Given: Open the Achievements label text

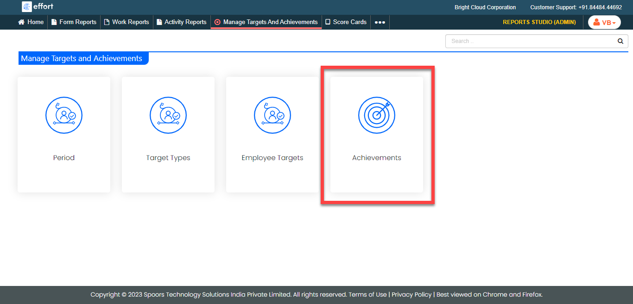Looking at the screenshot, I should pyautogui.click(x=377, y=158).
